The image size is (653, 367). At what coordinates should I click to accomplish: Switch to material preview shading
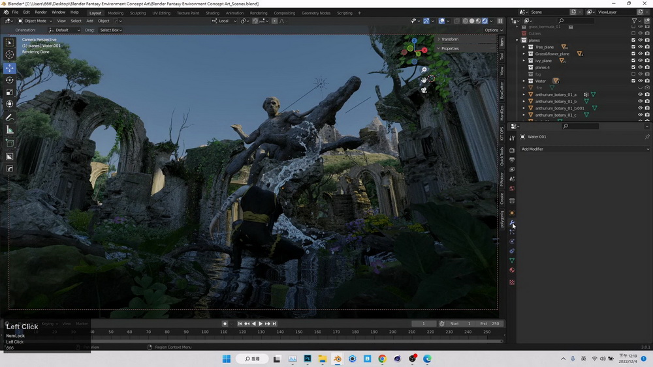point(478,21)
